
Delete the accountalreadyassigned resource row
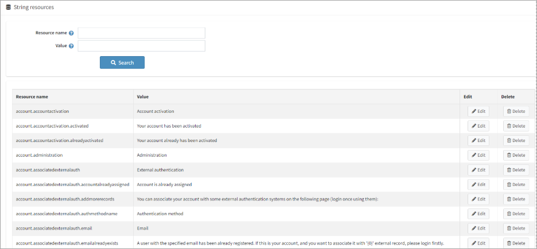516,184
